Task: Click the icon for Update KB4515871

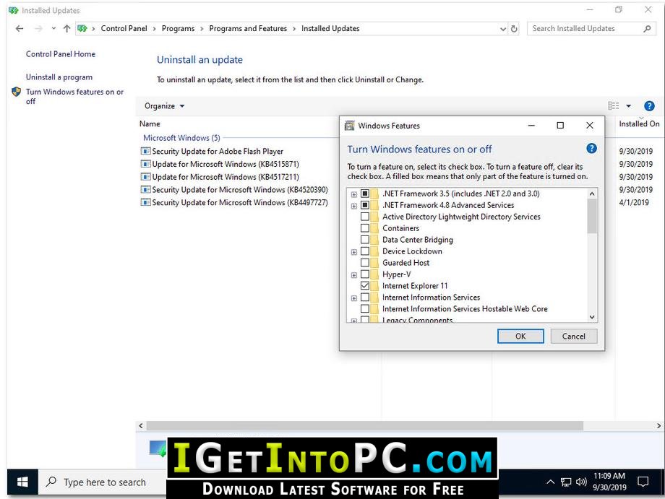Action: pos(145,163)
